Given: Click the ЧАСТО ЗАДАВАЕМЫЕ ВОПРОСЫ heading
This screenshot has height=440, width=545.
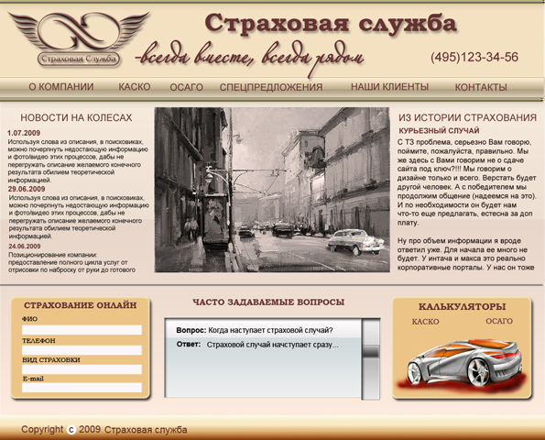Looking at the screenshot, I should tap(268, 302).
